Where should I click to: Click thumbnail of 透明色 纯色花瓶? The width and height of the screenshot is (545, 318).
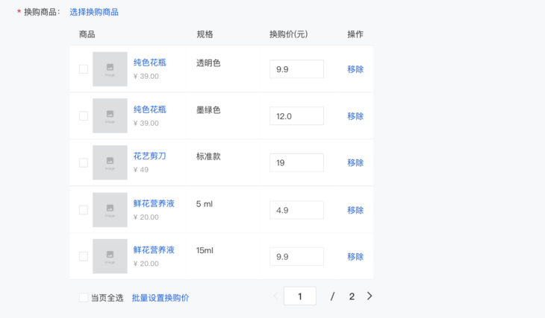coord(110,69)
